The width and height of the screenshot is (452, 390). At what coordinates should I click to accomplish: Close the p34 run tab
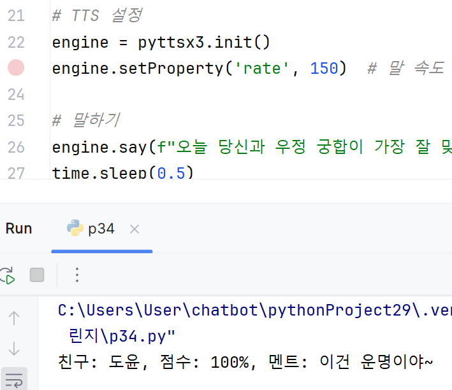pyautogui.click(x=135, y=229)
